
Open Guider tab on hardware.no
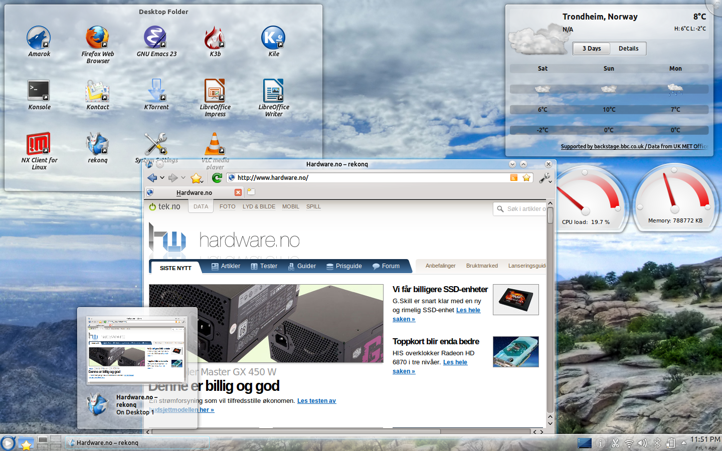point(302,266)
